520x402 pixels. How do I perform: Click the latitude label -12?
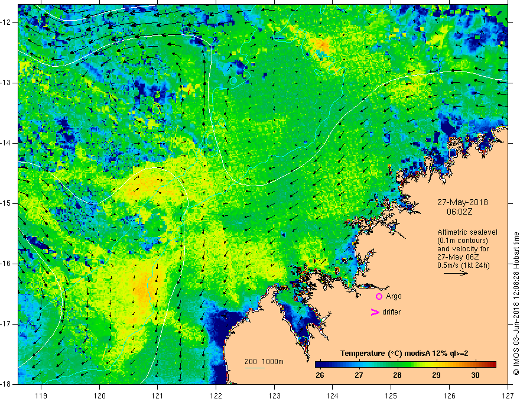pyautogui.click(x=6, y=22)
